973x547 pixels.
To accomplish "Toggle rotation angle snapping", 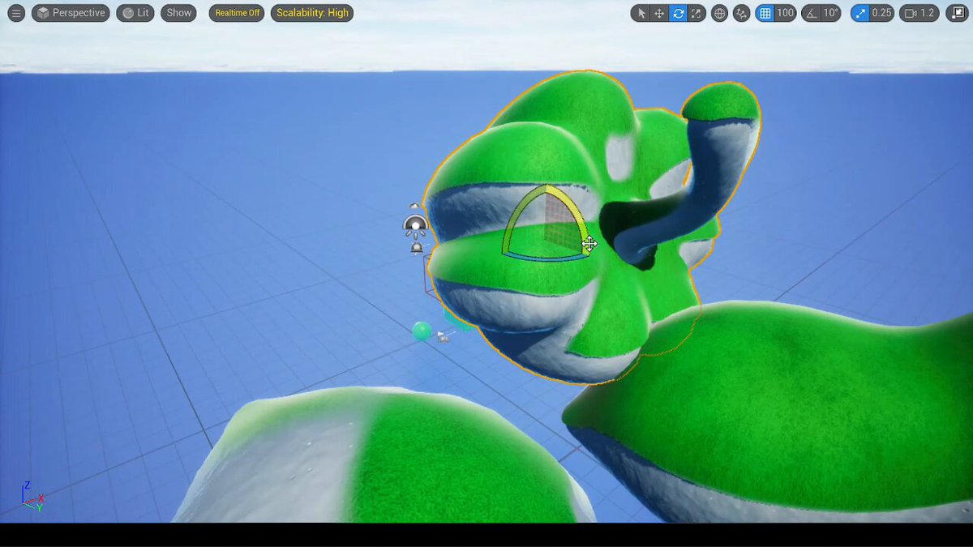I will tap(810, 13).
